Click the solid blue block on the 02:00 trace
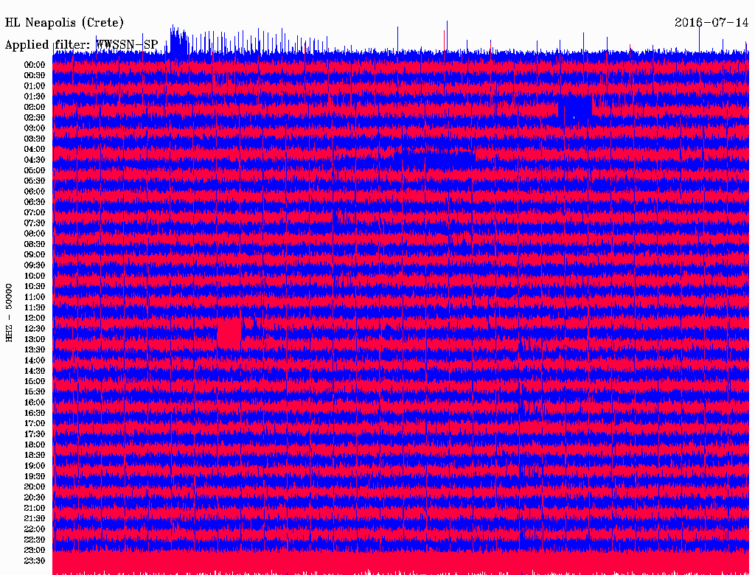The height and width of the screenshot is (575, 755). pyautogui.click(x=575, y=111)
